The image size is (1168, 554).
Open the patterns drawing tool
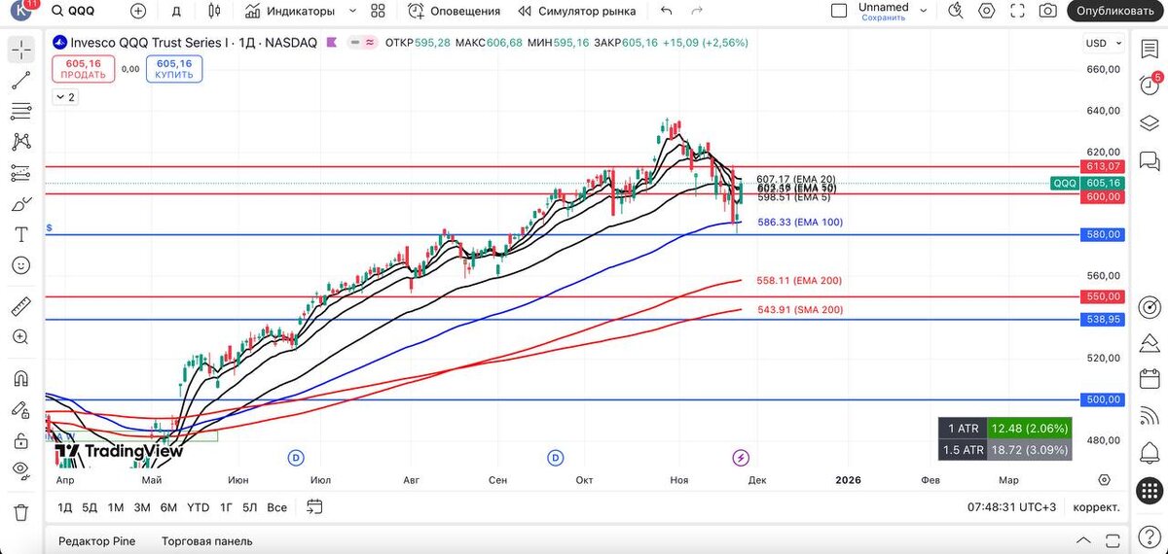pos(20,142)
